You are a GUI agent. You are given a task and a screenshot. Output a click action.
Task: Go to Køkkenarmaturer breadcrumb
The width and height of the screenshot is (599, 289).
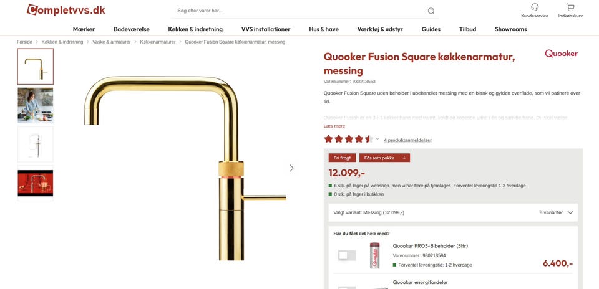tap(158, 42)
